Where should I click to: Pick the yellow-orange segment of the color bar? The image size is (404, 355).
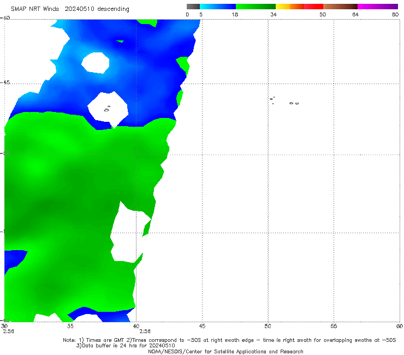(x=289, y=7)
